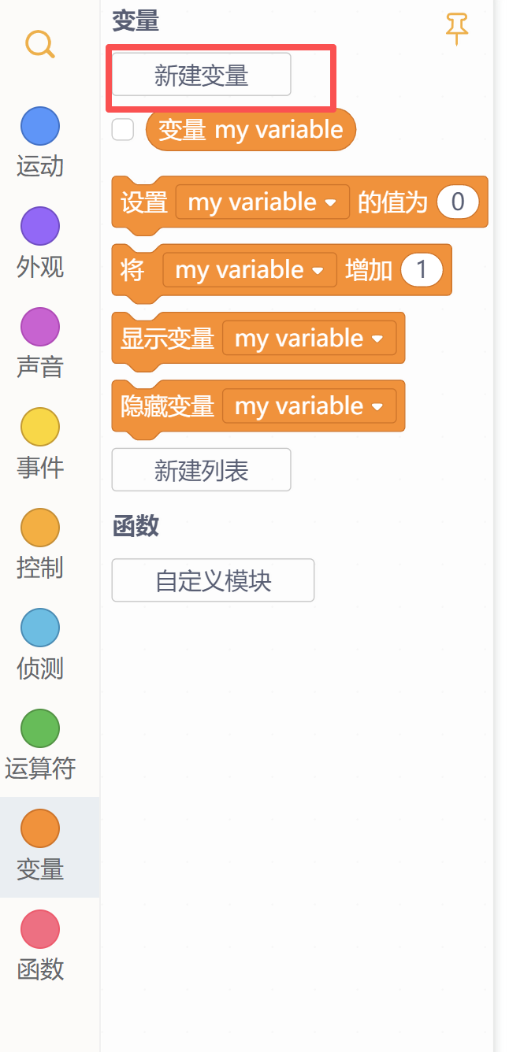Image resolution: width=509 pixels, height=1052 pixels.
Task: Open the block search tool
Action: (x=39, y=44)
